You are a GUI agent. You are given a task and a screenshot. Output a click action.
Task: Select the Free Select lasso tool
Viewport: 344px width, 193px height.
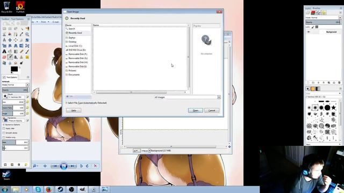click(x=16, y=28)
